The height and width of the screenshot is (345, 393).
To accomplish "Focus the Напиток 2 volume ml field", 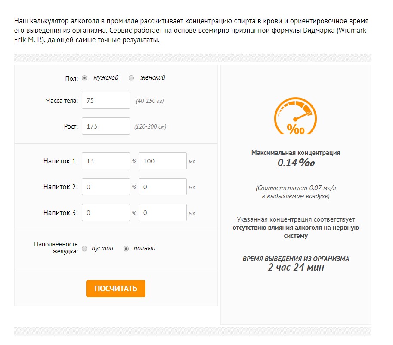I will (x=163, y=187).
